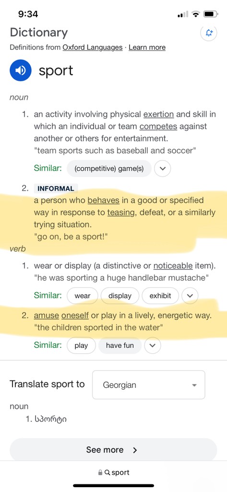Tap the bell alert icon
This screenshot has height=492, width=227.
pyautogui.click(x=209, y=33)
